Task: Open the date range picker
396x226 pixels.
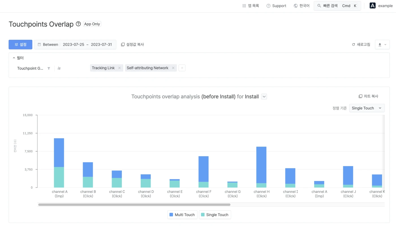Action: tap(75, 45)
